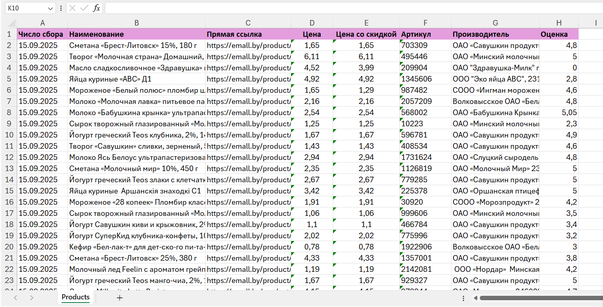Select column B header

click(x=137, y=23)
